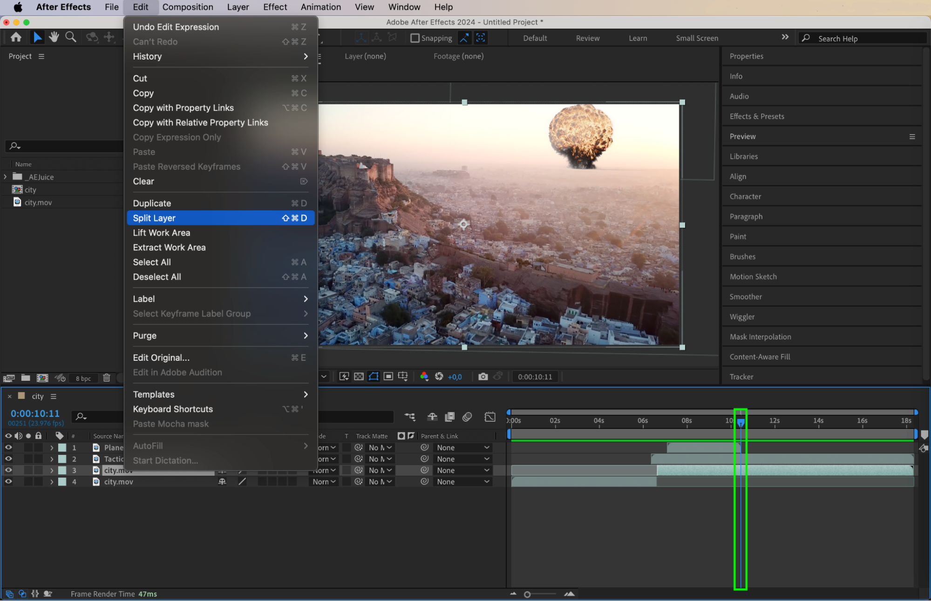
Task: Open the Graph Editor icon in timeline
Action: click(490, 417)
